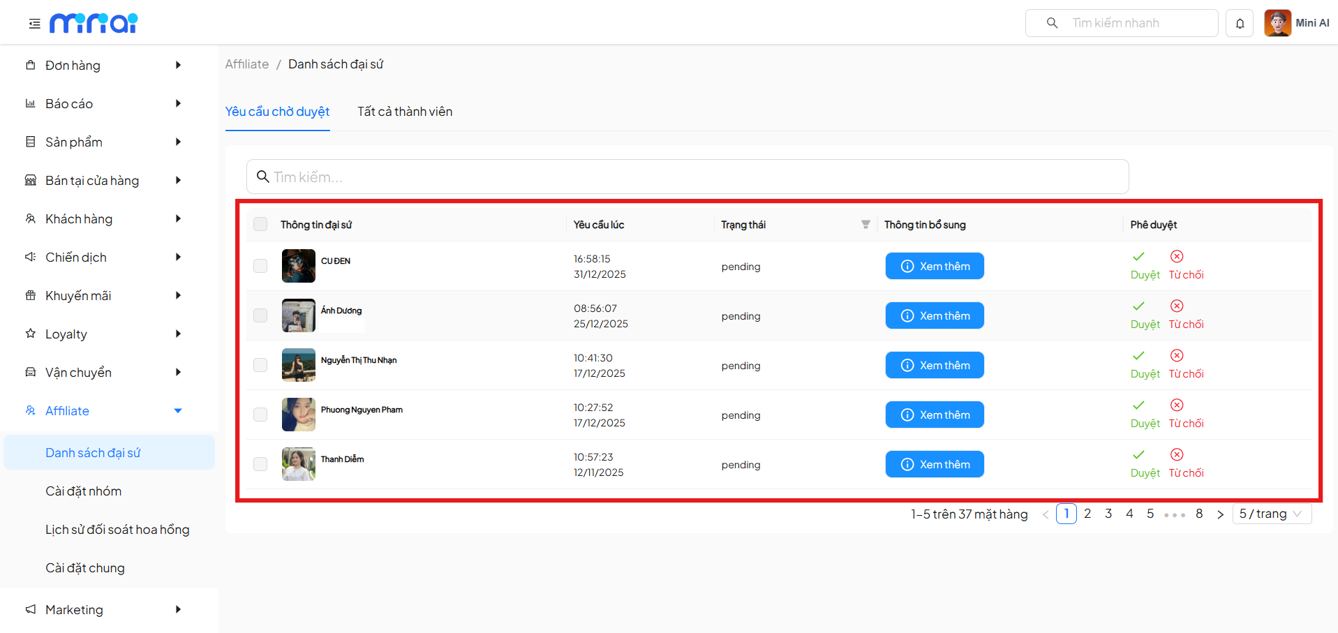Open Cài đặt nhóm in the sidebar
Image resolution: width=1338 pixels, height=633 pixels.
coord(84,491)
